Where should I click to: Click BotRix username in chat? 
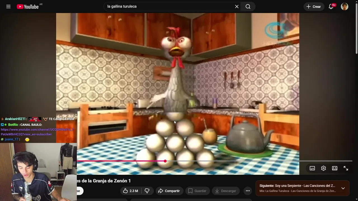click(x=13, y=125)
